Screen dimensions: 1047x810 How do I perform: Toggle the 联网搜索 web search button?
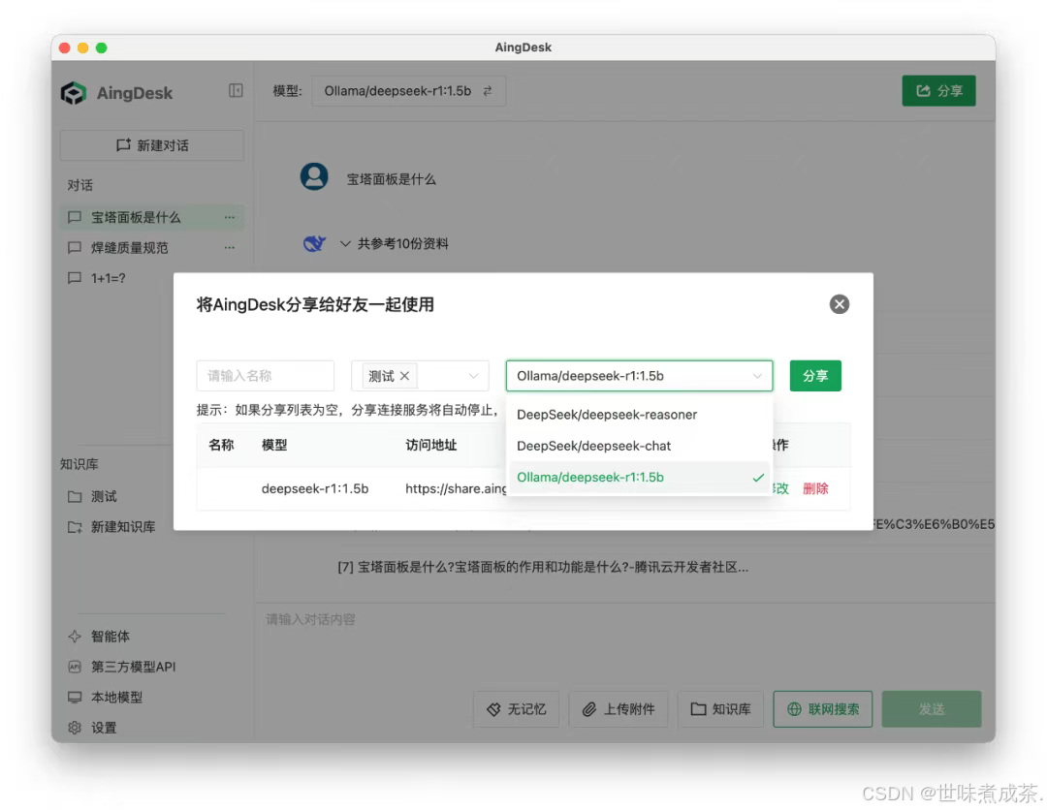pyautogui.click(x=823, y=708)
